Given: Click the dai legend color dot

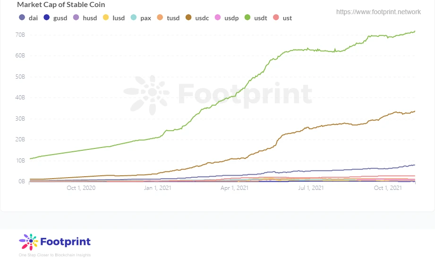Looking at the screenshot, I should pyautogui.click(x=22, y=18).
